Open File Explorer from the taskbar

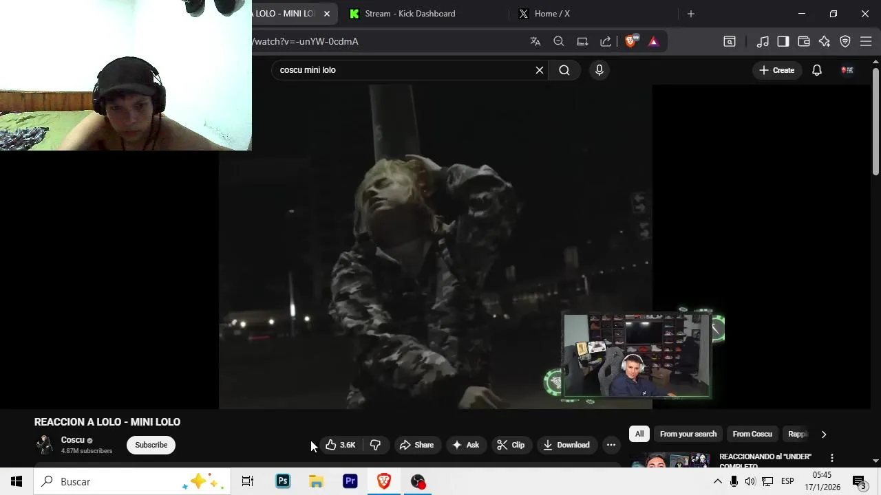pyautogui.click(x=316, y=481)
